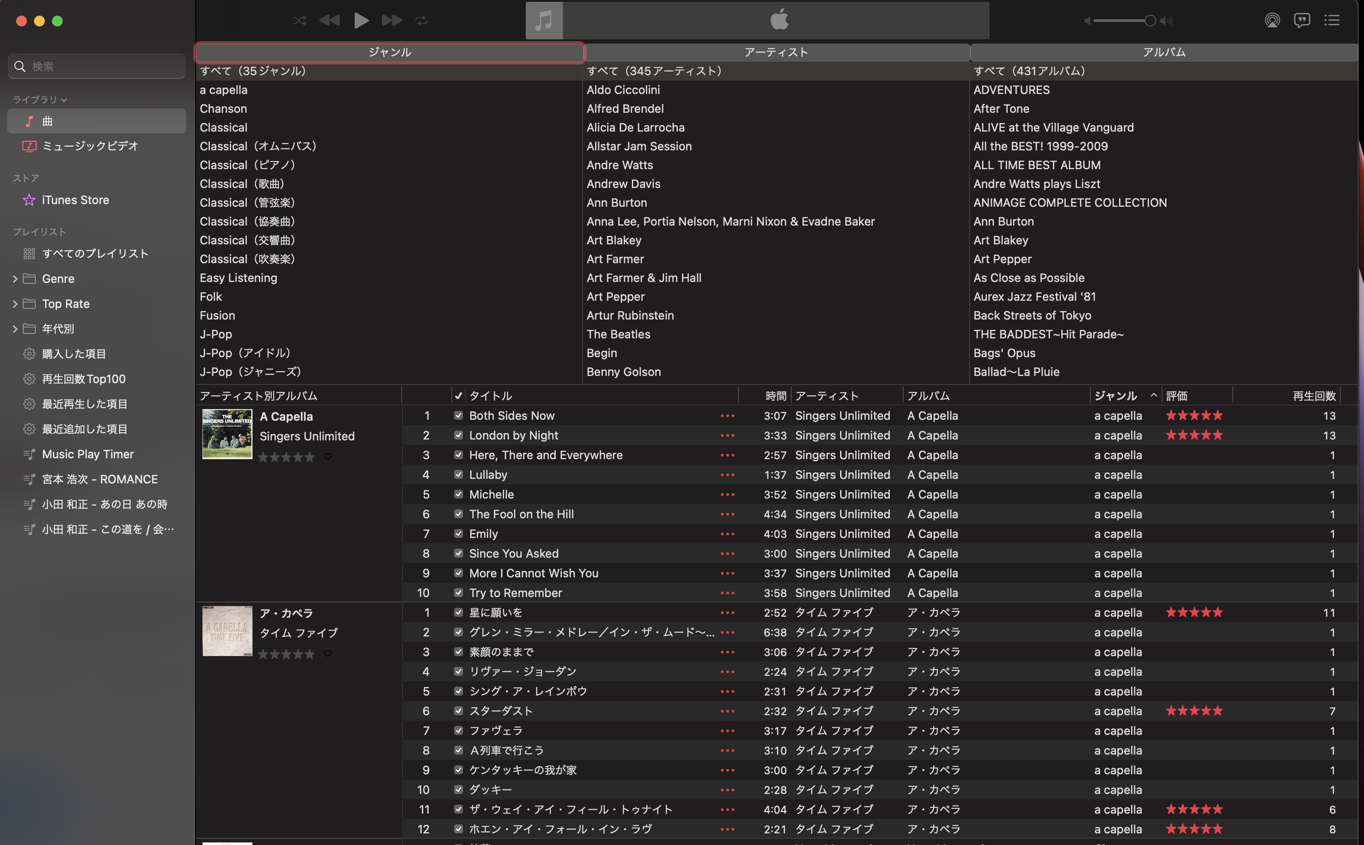The height and width of the screenshot is (845, 1364).
Task: Expand the Top Rate folder
Action: pyautogui.click(x=15, y=303)
